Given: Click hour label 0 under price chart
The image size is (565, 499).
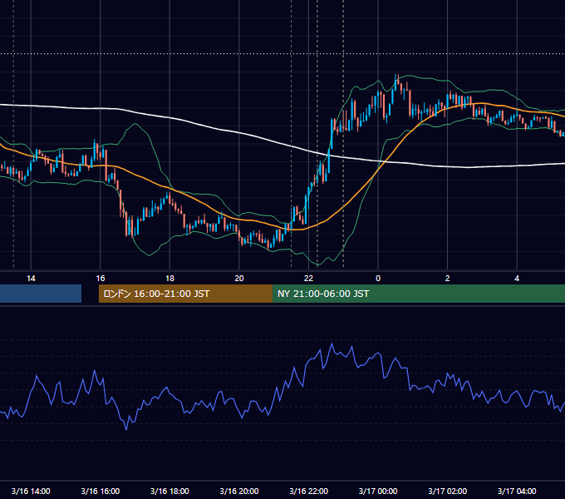Looking at the screenshot, I should 378,279.
